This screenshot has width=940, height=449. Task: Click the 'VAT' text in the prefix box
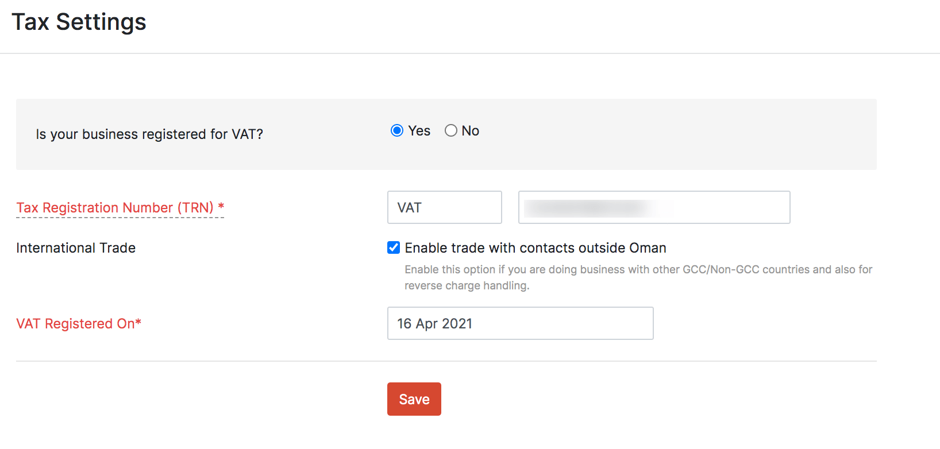[x=410, y=208]
